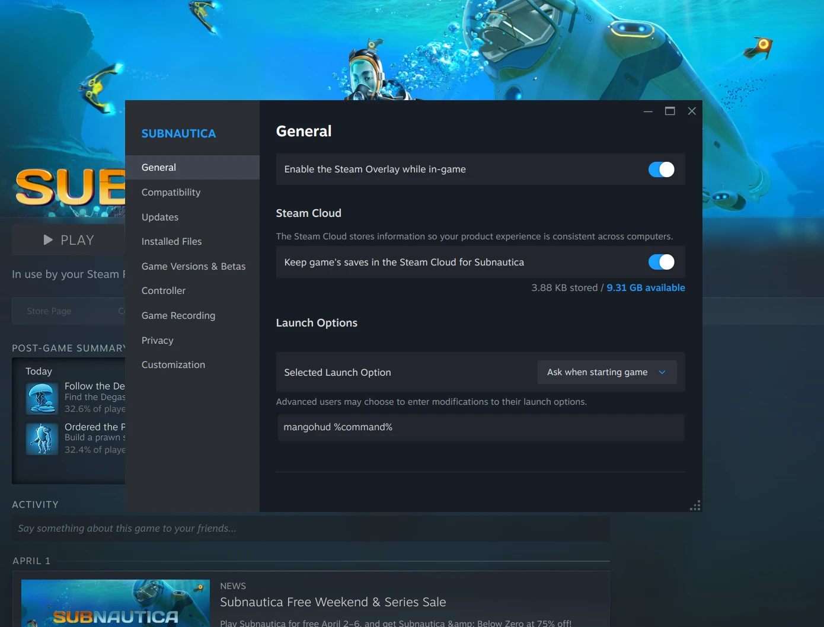The height and width of the screenshot is (627, 824).
Task: Click the Steam Cloud section heading
Action: coord(309,213)
